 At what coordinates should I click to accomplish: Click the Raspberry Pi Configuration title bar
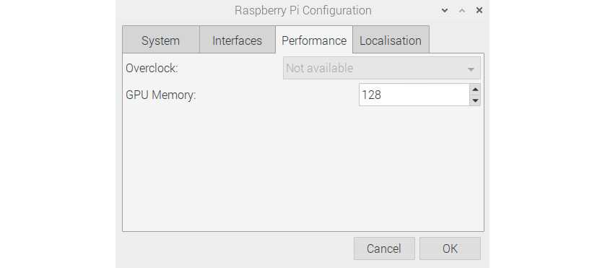[303, 10]
